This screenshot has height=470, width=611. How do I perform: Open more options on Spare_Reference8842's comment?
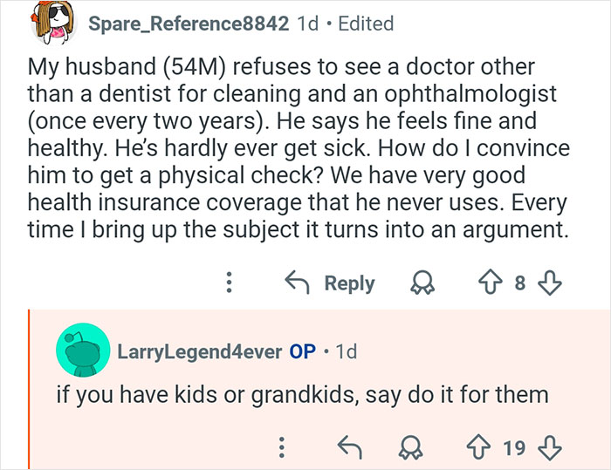[229, 283]
